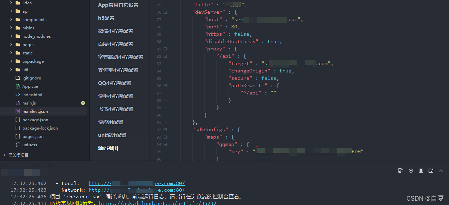Fold the proxy block at line 81

pos(165,49)
